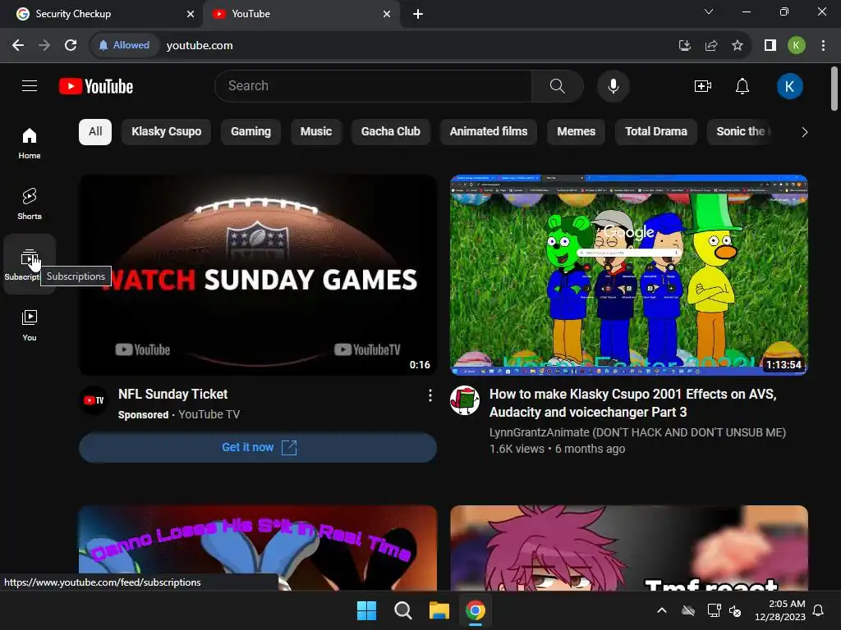Select the Total Drama chip

656,132
